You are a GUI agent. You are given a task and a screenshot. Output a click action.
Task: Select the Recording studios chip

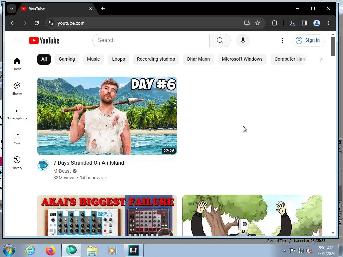156,59
